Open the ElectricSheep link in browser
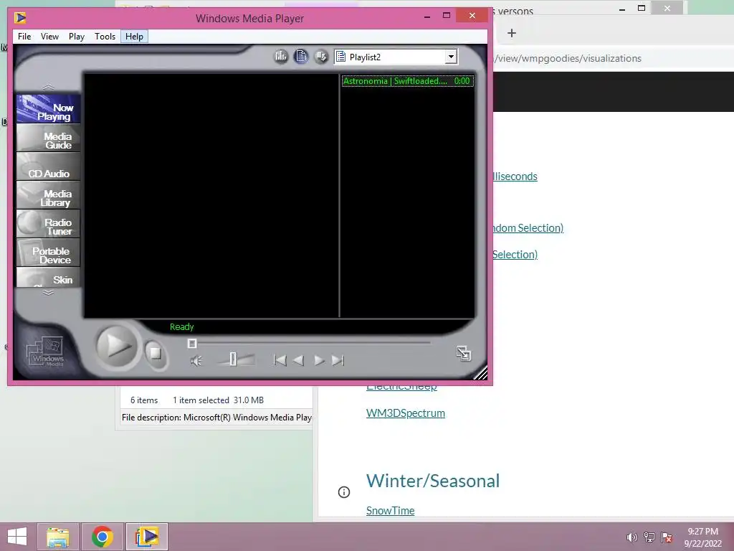 pyautogui.click(x=401, y=388)
